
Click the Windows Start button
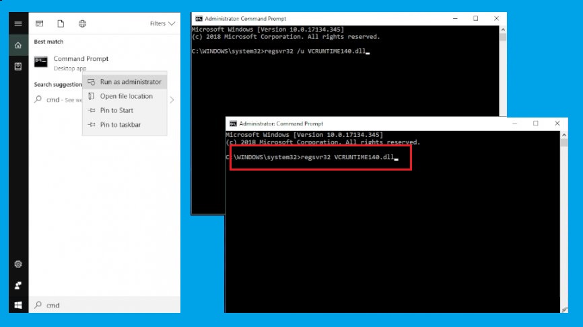18,305
